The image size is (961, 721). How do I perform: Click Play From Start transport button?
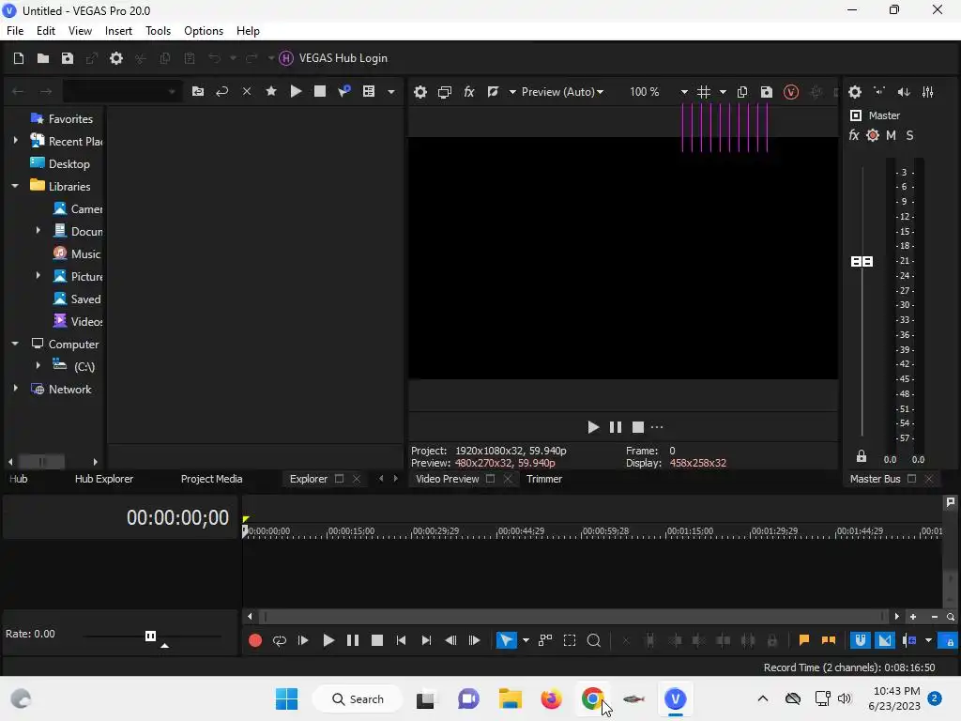point(303,640)
